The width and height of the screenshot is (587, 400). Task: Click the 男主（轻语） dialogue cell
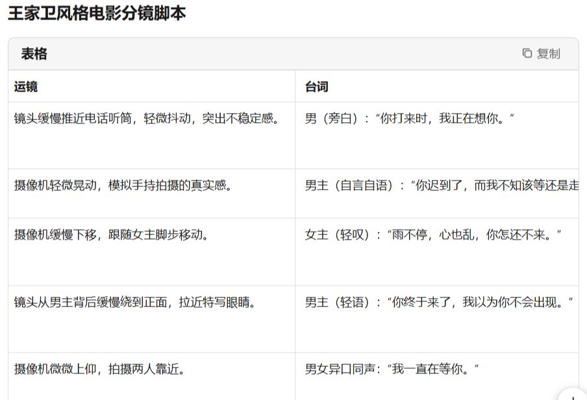pos(439,302)
